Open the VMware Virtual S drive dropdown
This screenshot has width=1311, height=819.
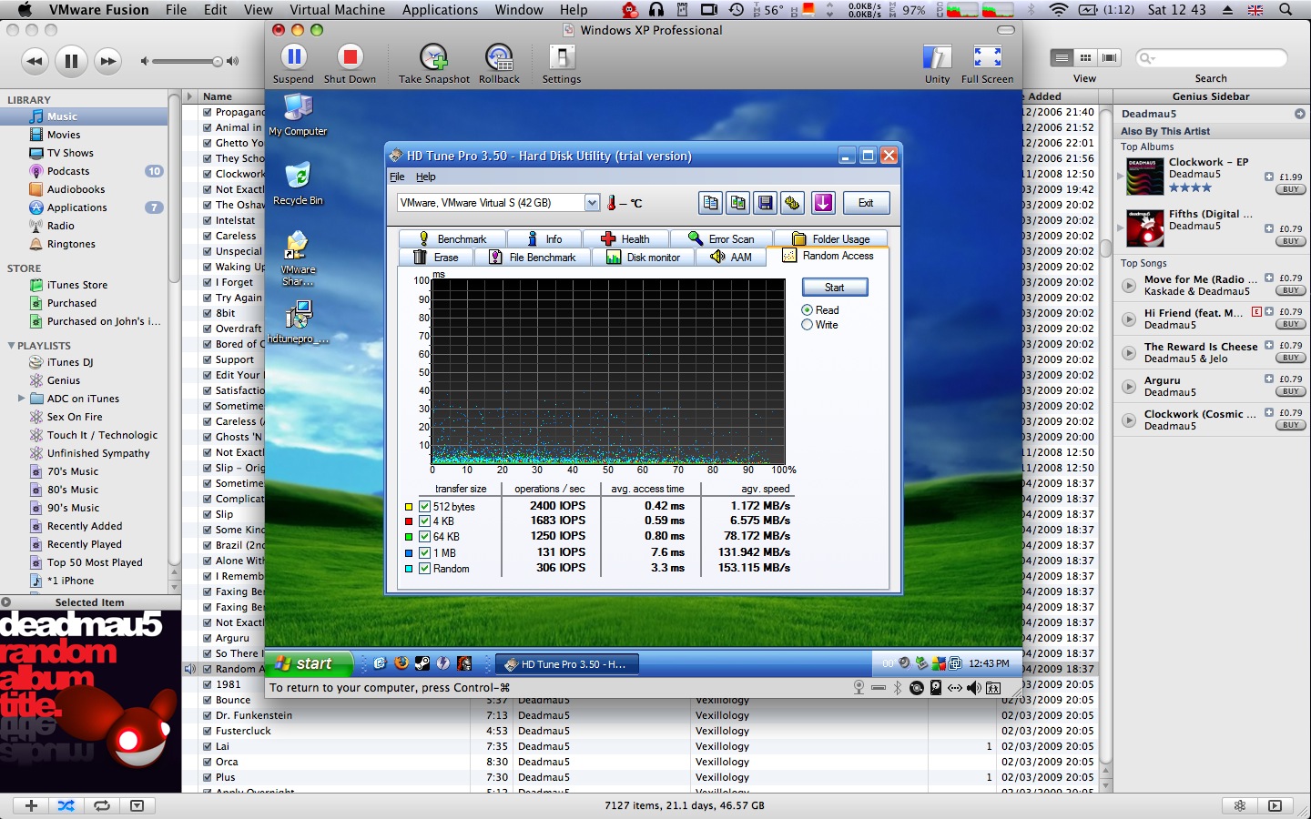592,203
